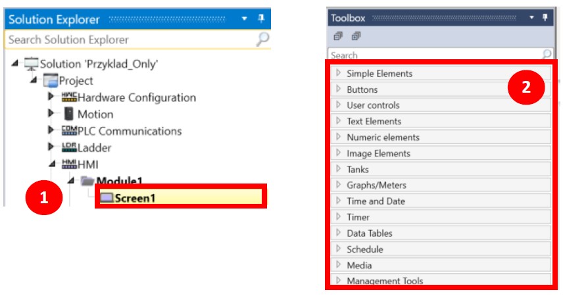This screenshot has width=563, height=296.
Task: Expand the Simple Elements toolbox group
Action: 339,73
